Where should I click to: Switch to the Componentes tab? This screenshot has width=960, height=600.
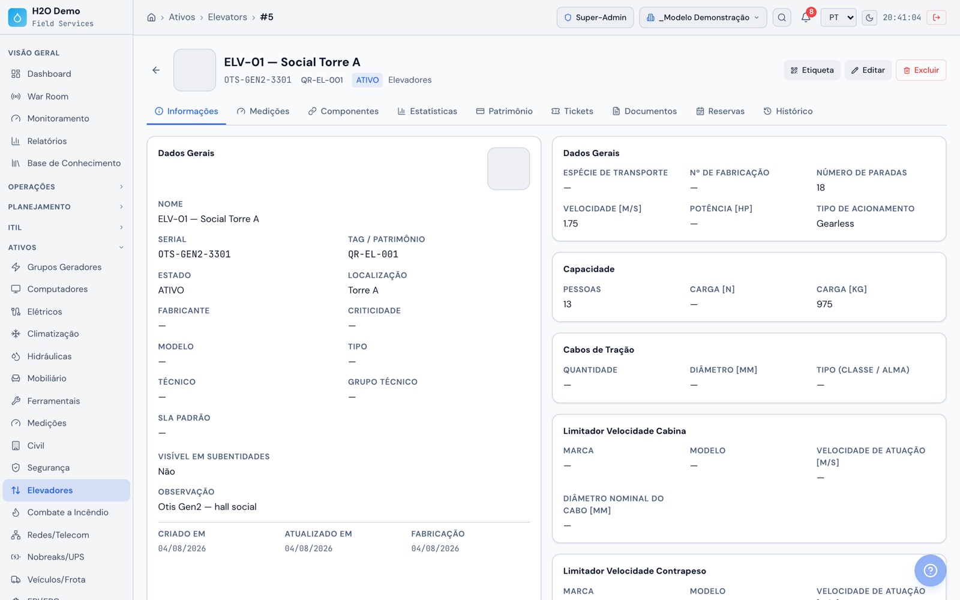coord(343,111)
